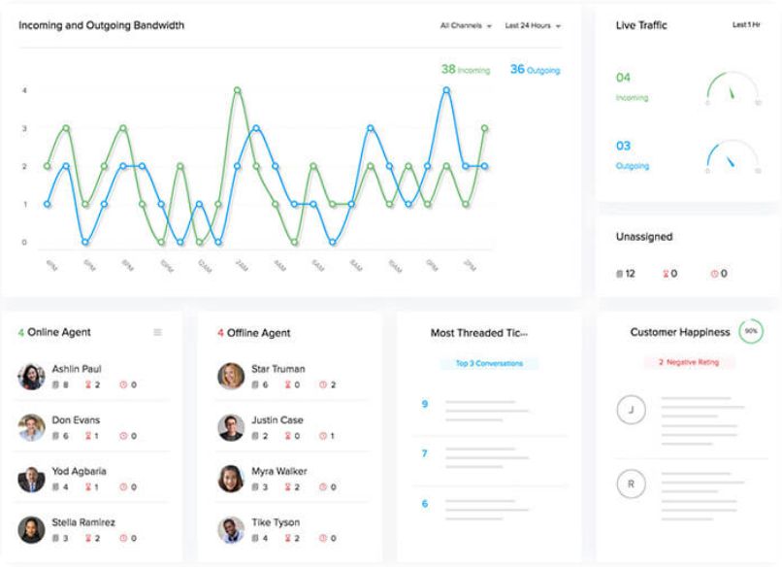Open Myra Walker's profile photo
Image resolution: width=782 pixels, height=567 pixels.
pos(231,479)
